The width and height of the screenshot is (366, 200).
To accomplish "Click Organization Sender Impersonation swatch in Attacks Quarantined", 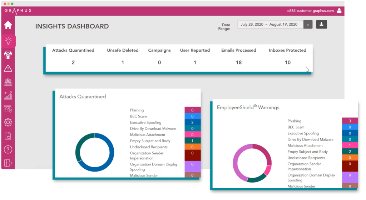I will tap(193, 156).
